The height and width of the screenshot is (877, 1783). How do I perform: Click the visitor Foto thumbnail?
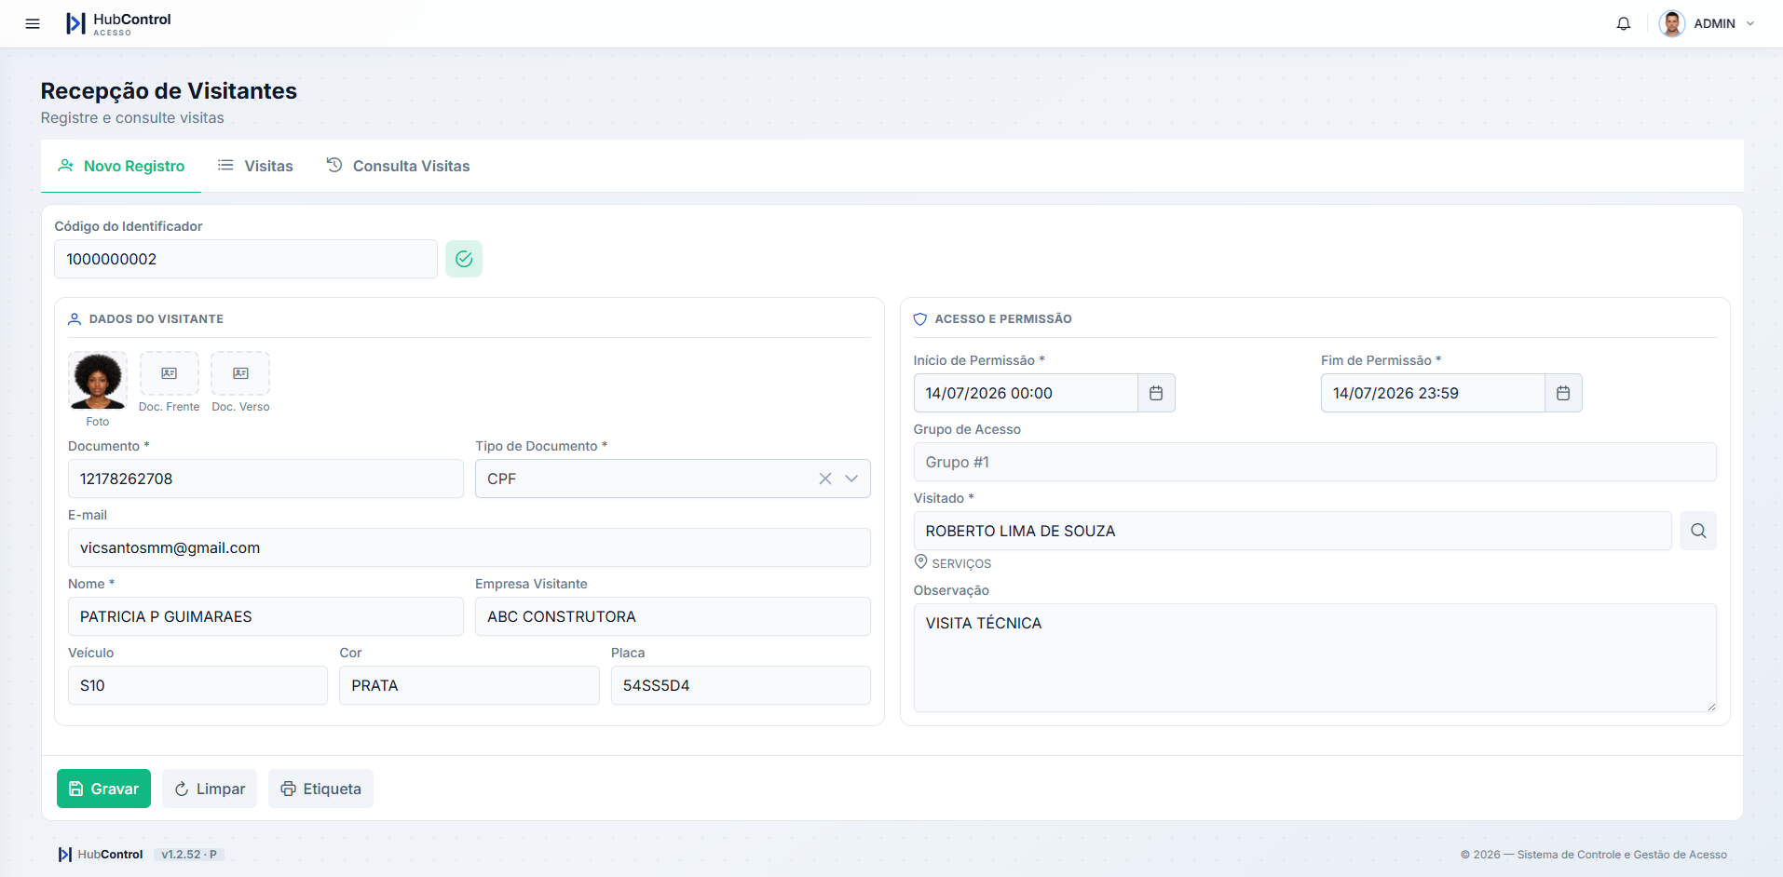pos(98,381)
